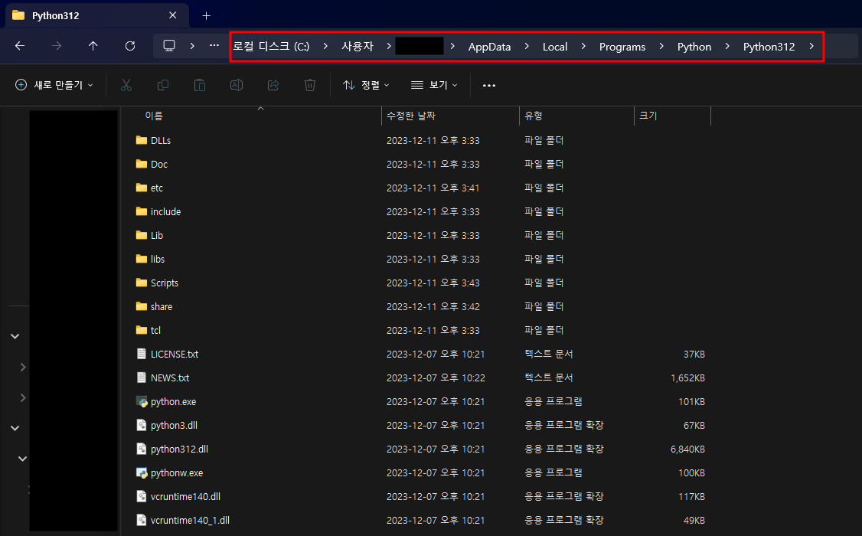Add a new File Explorer tab
Screen dimensions: 862x536
tap(206, 16)
